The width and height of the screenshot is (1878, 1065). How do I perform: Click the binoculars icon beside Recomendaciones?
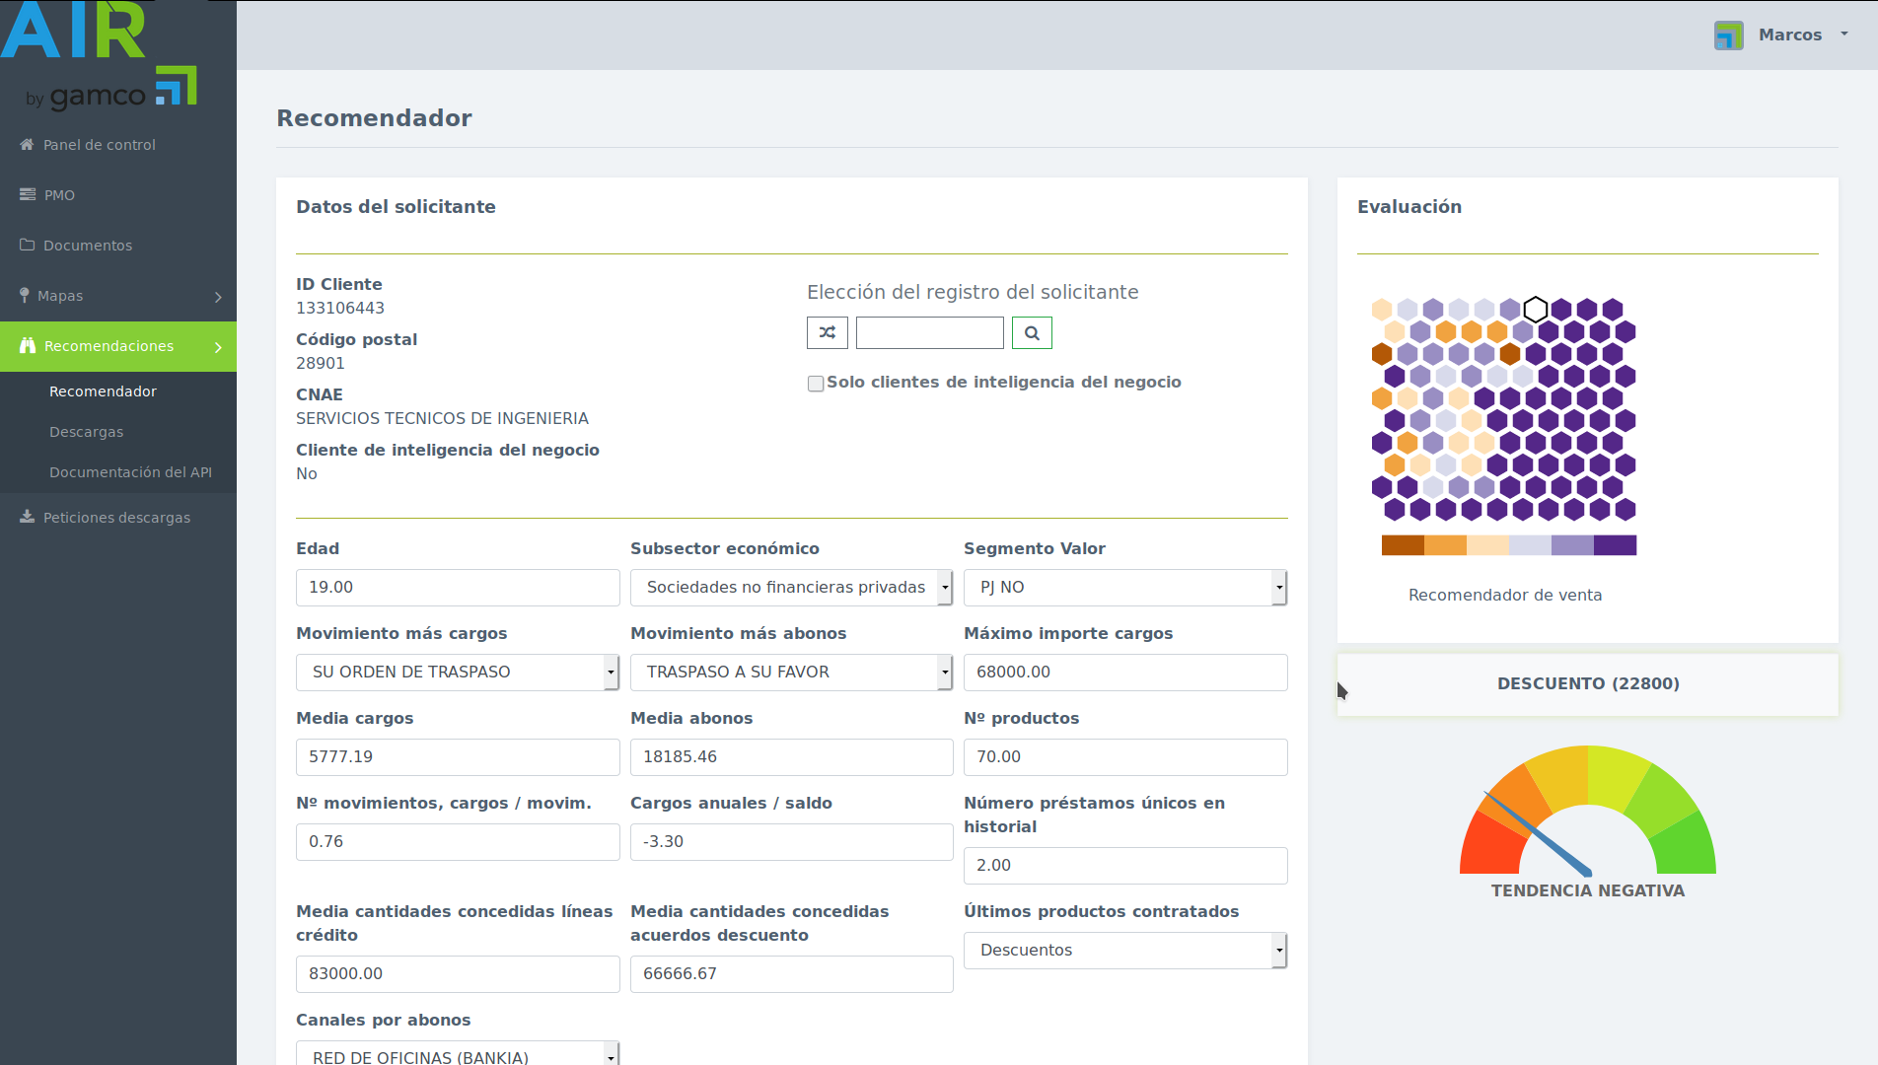(x=28, y=345)
